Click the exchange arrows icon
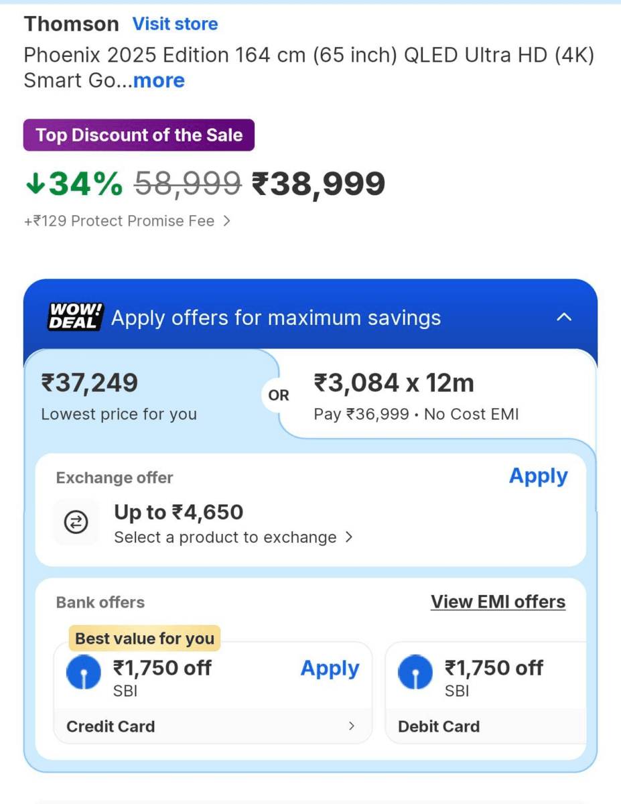This screenshot has height=804, width=621. click(76, 523)
